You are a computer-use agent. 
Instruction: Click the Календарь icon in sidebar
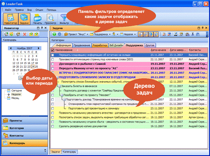click(x=5, y=143)
